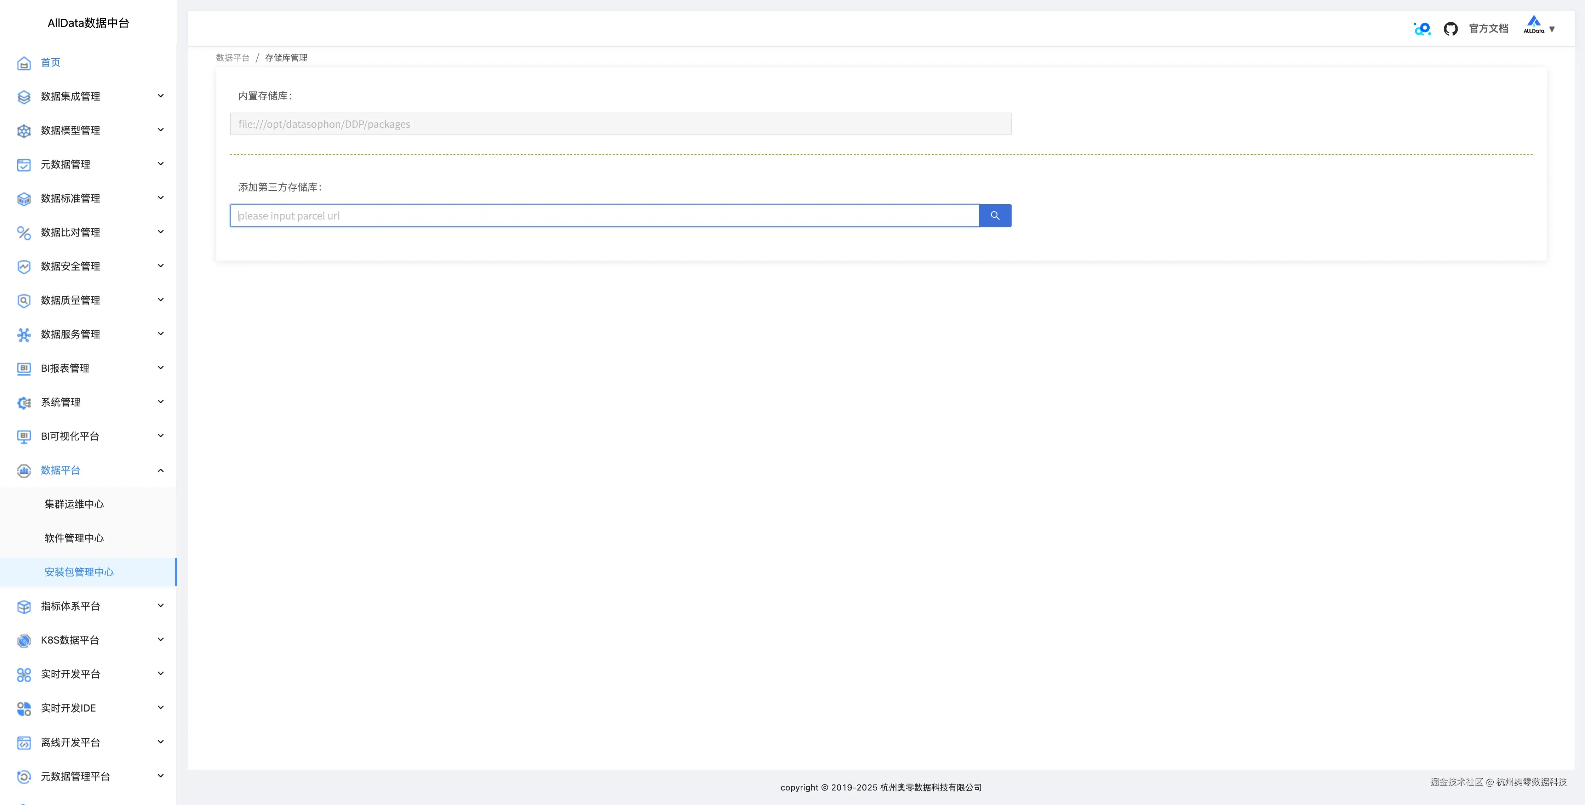The width and height of the screenshot is (1585, 805).
Task: Click the 系统管理 gear icon
Action: click(x=24, y=402)
